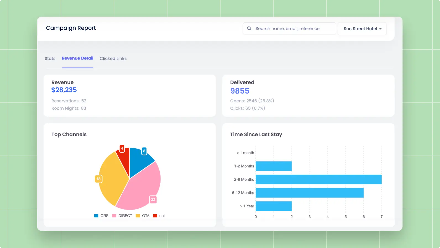Click the 2-6 Months bar
The height and width of the screenshot is (248, 440).
click(318, 179)
